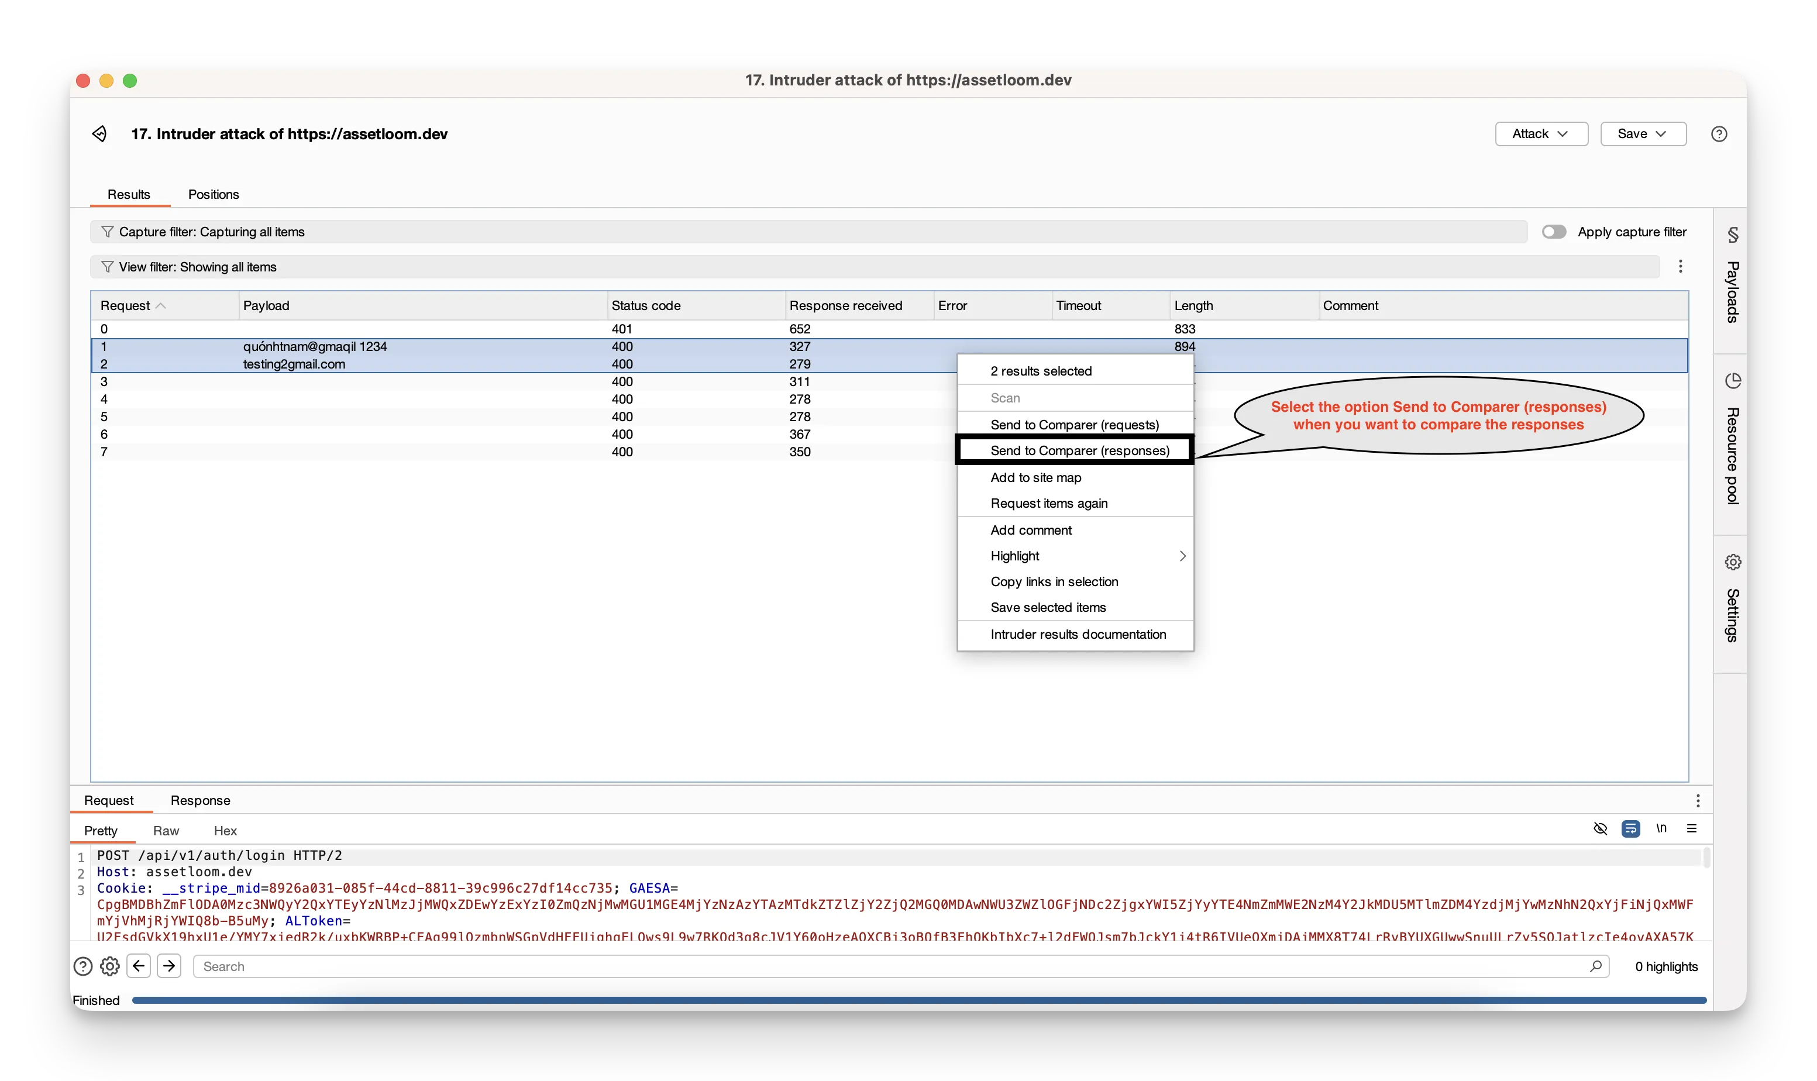This screenshot has height=1081, width=1817.
Task: Choose Send to Comparer (responses)
Action: coord(1075,451)
